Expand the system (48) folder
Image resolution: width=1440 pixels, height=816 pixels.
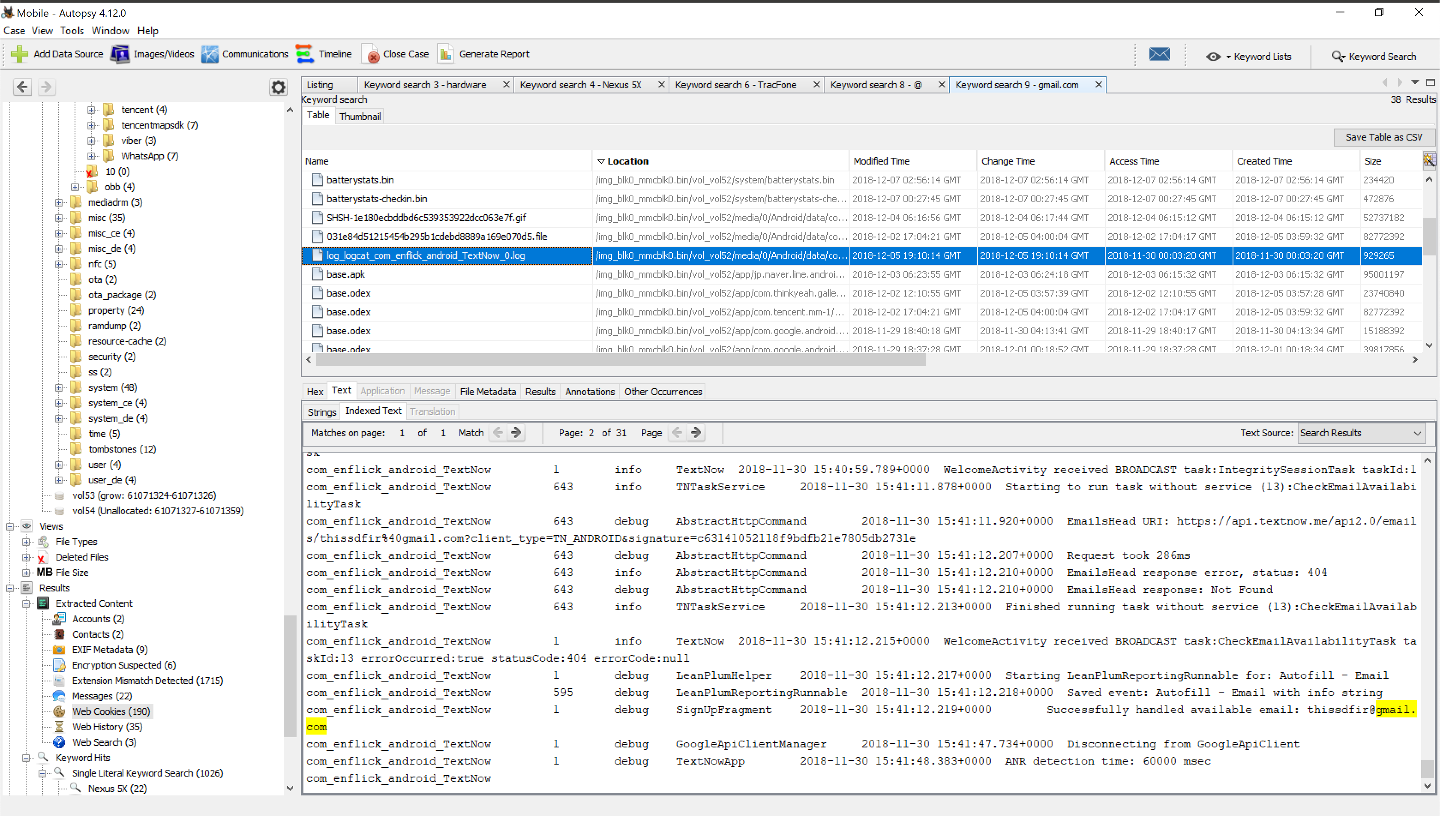(x=58, y=388)
